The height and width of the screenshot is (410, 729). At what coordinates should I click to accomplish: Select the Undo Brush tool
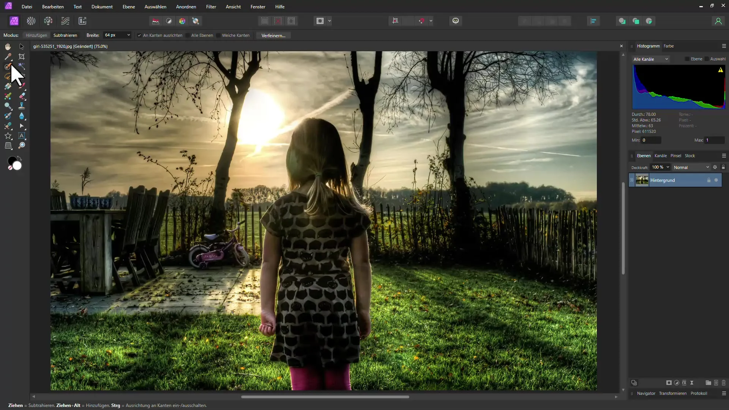8,116
